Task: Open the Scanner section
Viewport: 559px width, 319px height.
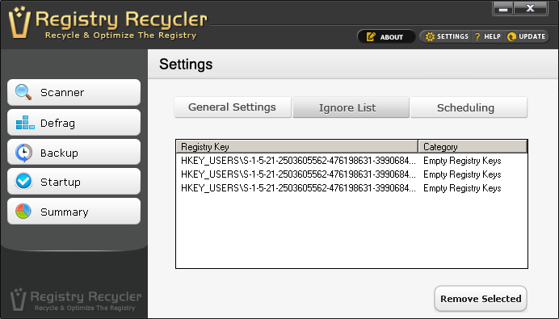Action: [74, 92]
